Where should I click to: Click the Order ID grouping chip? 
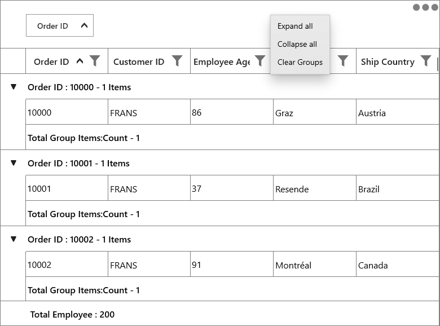[60, 25]
